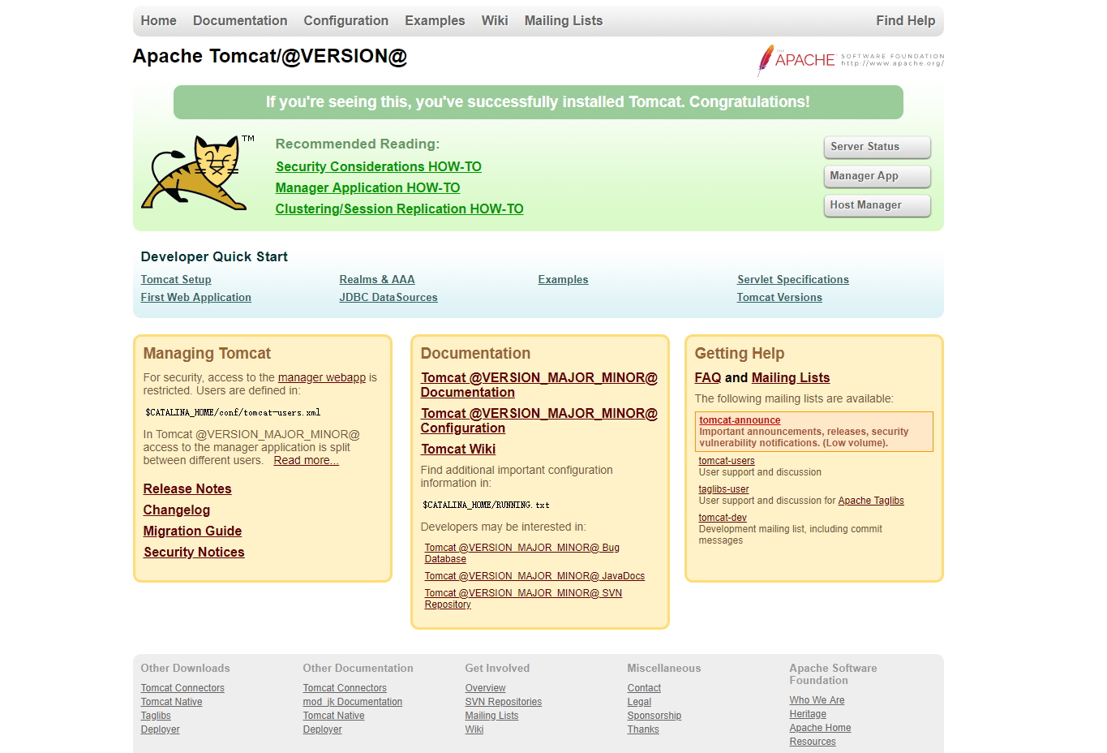
Task: Open the FAQ link in Getting Help
Action: (708, 377)
